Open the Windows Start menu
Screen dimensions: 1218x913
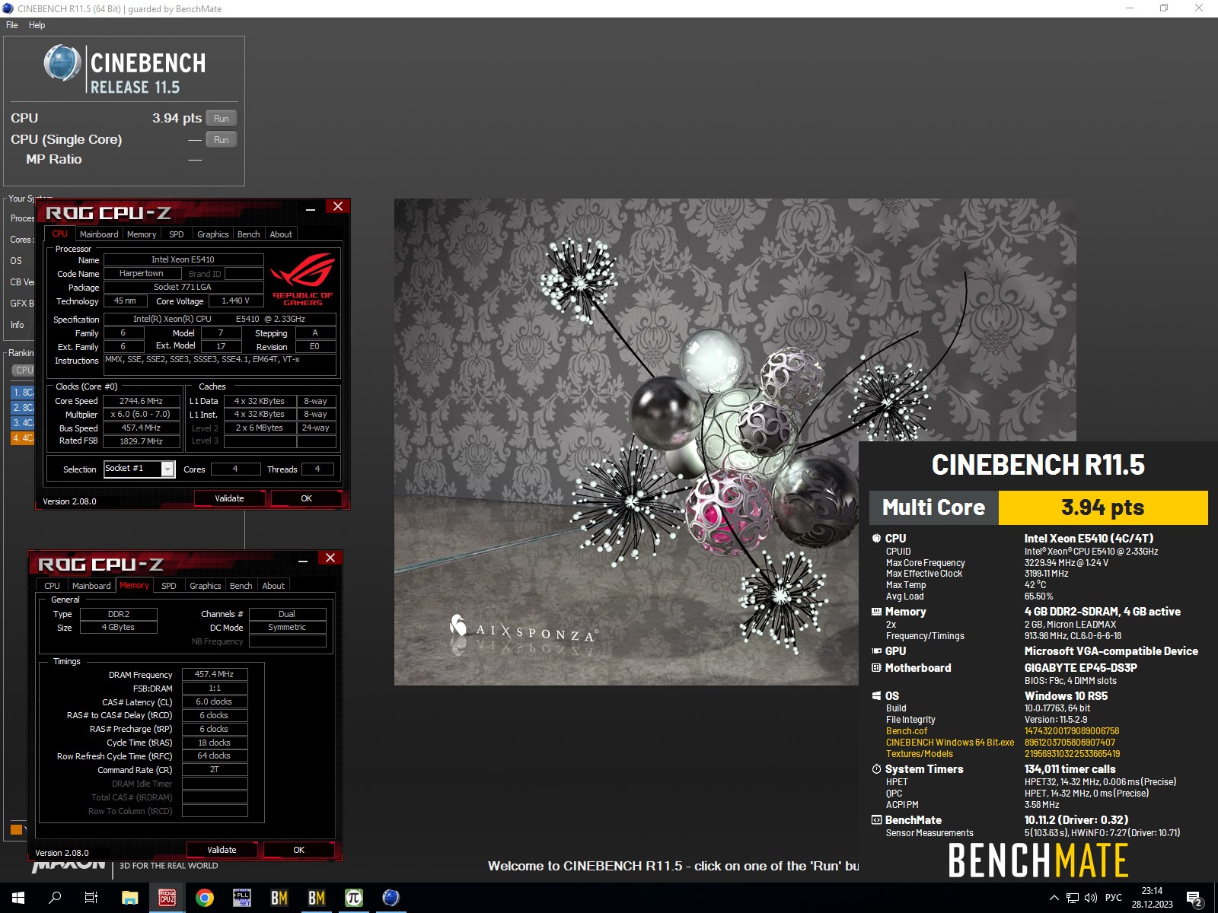point(18,898)
